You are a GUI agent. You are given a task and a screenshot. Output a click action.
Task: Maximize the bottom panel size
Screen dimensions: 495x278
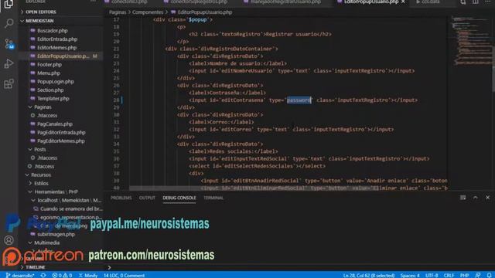click(x=475, y=198)
